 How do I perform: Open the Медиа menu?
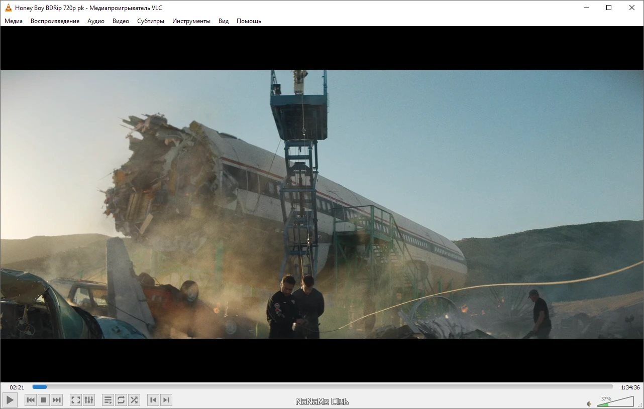click(14, 21)
